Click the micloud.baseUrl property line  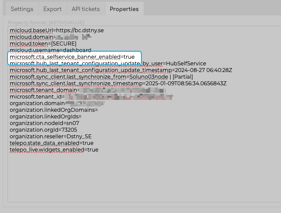click(57, 30)
